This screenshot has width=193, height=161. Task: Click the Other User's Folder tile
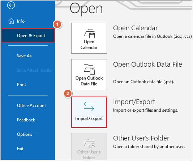pos(89,147)
